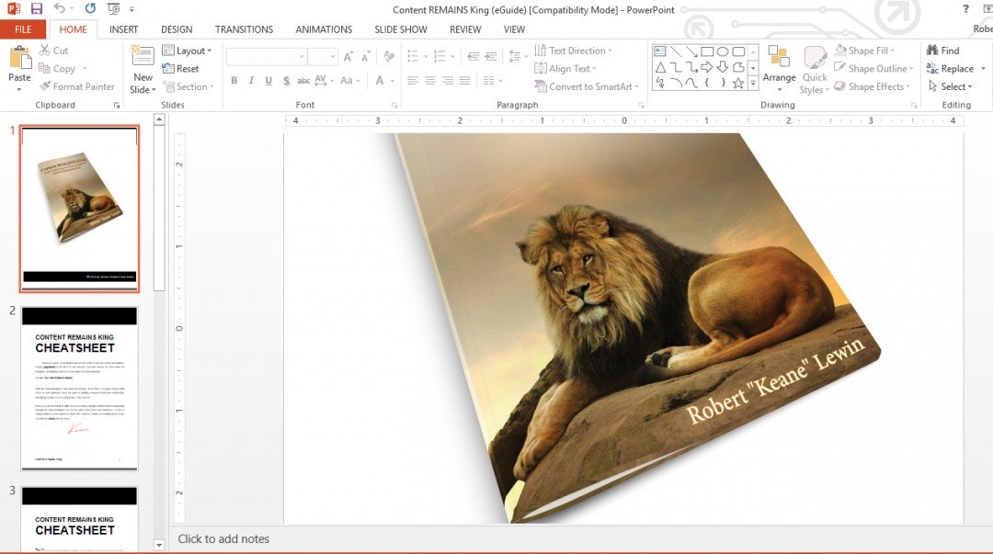
Task: Click Convert to SmartArt button
Action: [x=587, y=86]
